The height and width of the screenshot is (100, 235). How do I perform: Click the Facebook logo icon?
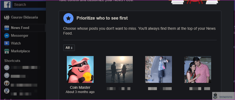coord(7,5)
